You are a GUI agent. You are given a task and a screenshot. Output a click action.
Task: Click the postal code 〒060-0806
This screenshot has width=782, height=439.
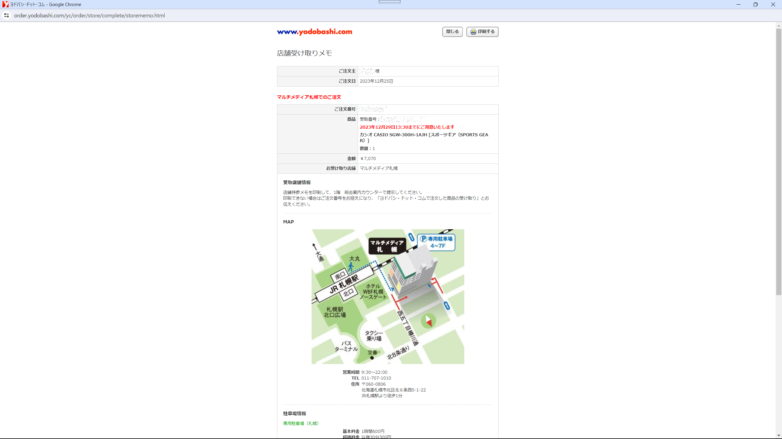click(373, 384)
